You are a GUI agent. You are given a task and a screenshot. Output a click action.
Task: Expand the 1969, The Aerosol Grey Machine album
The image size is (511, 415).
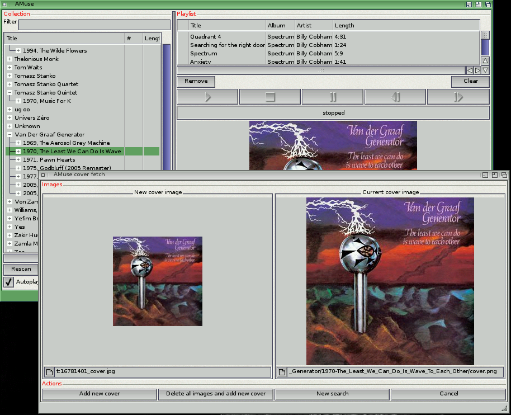(x=18, y=143)
